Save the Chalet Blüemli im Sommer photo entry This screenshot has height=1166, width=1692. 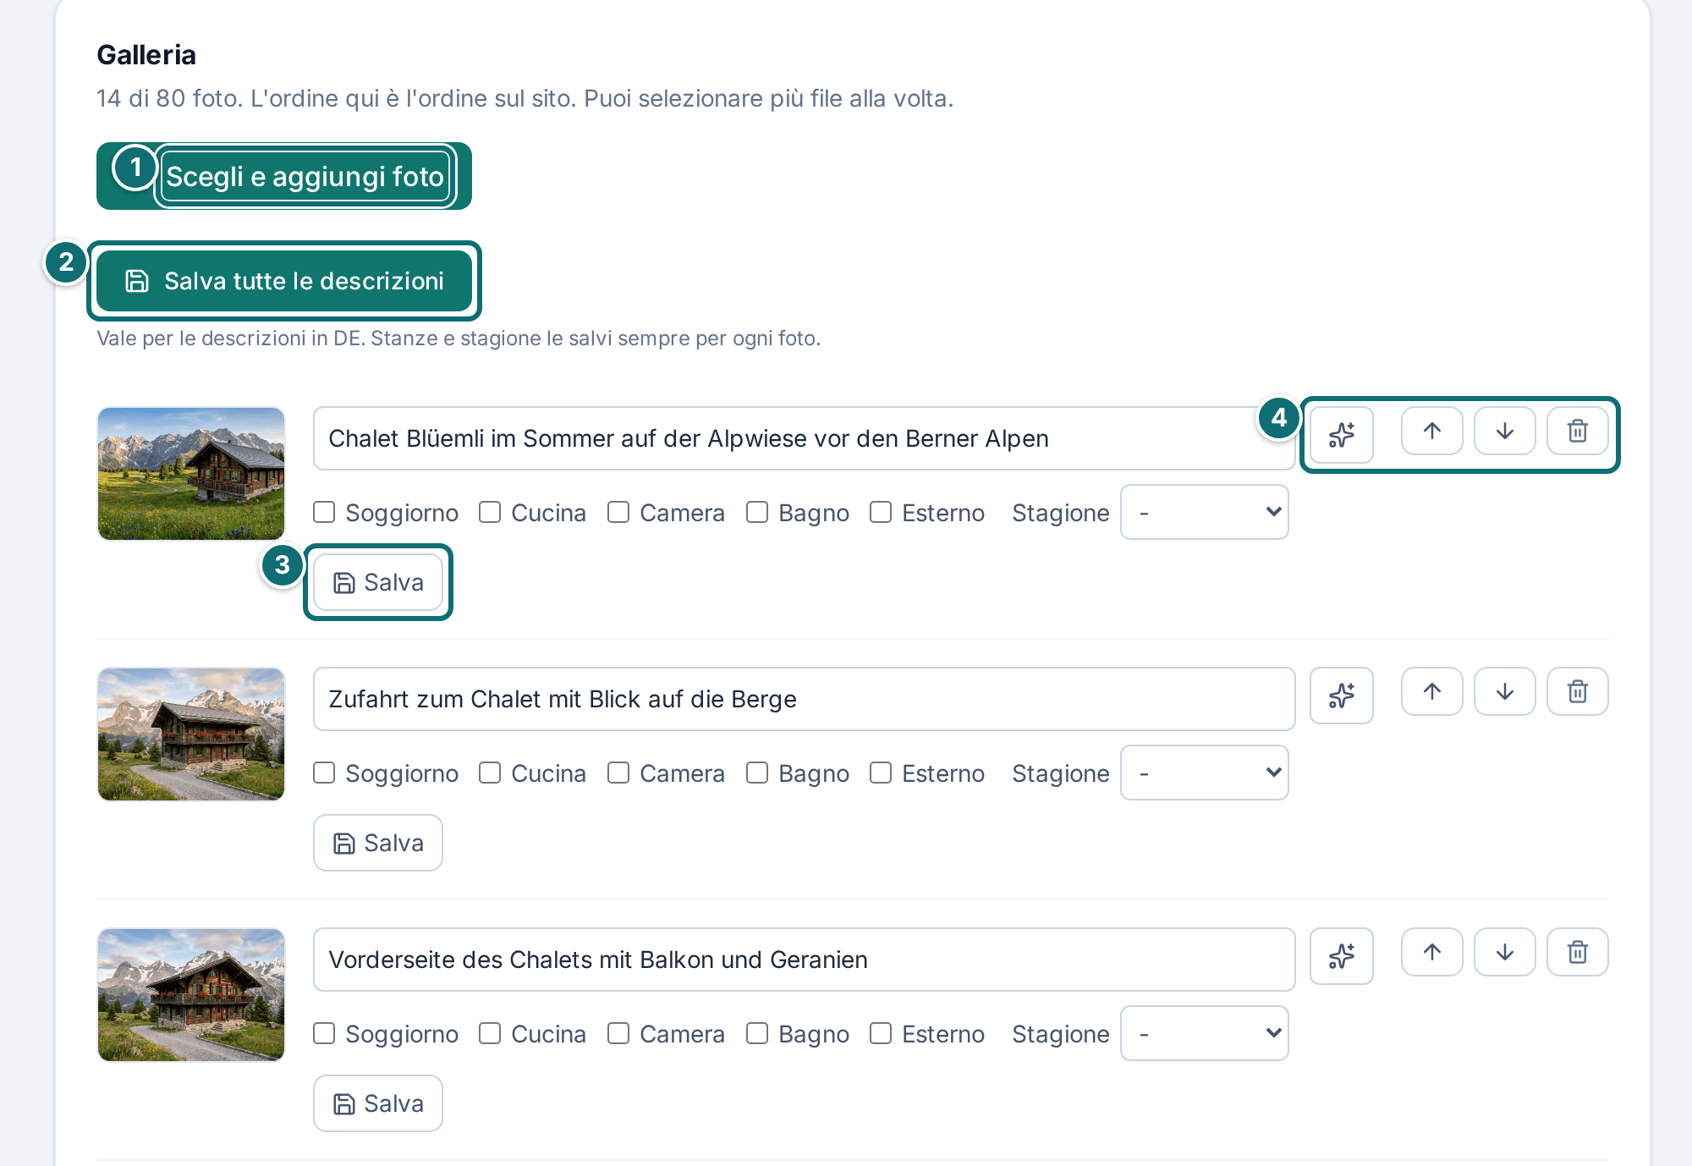pos(378,582)
